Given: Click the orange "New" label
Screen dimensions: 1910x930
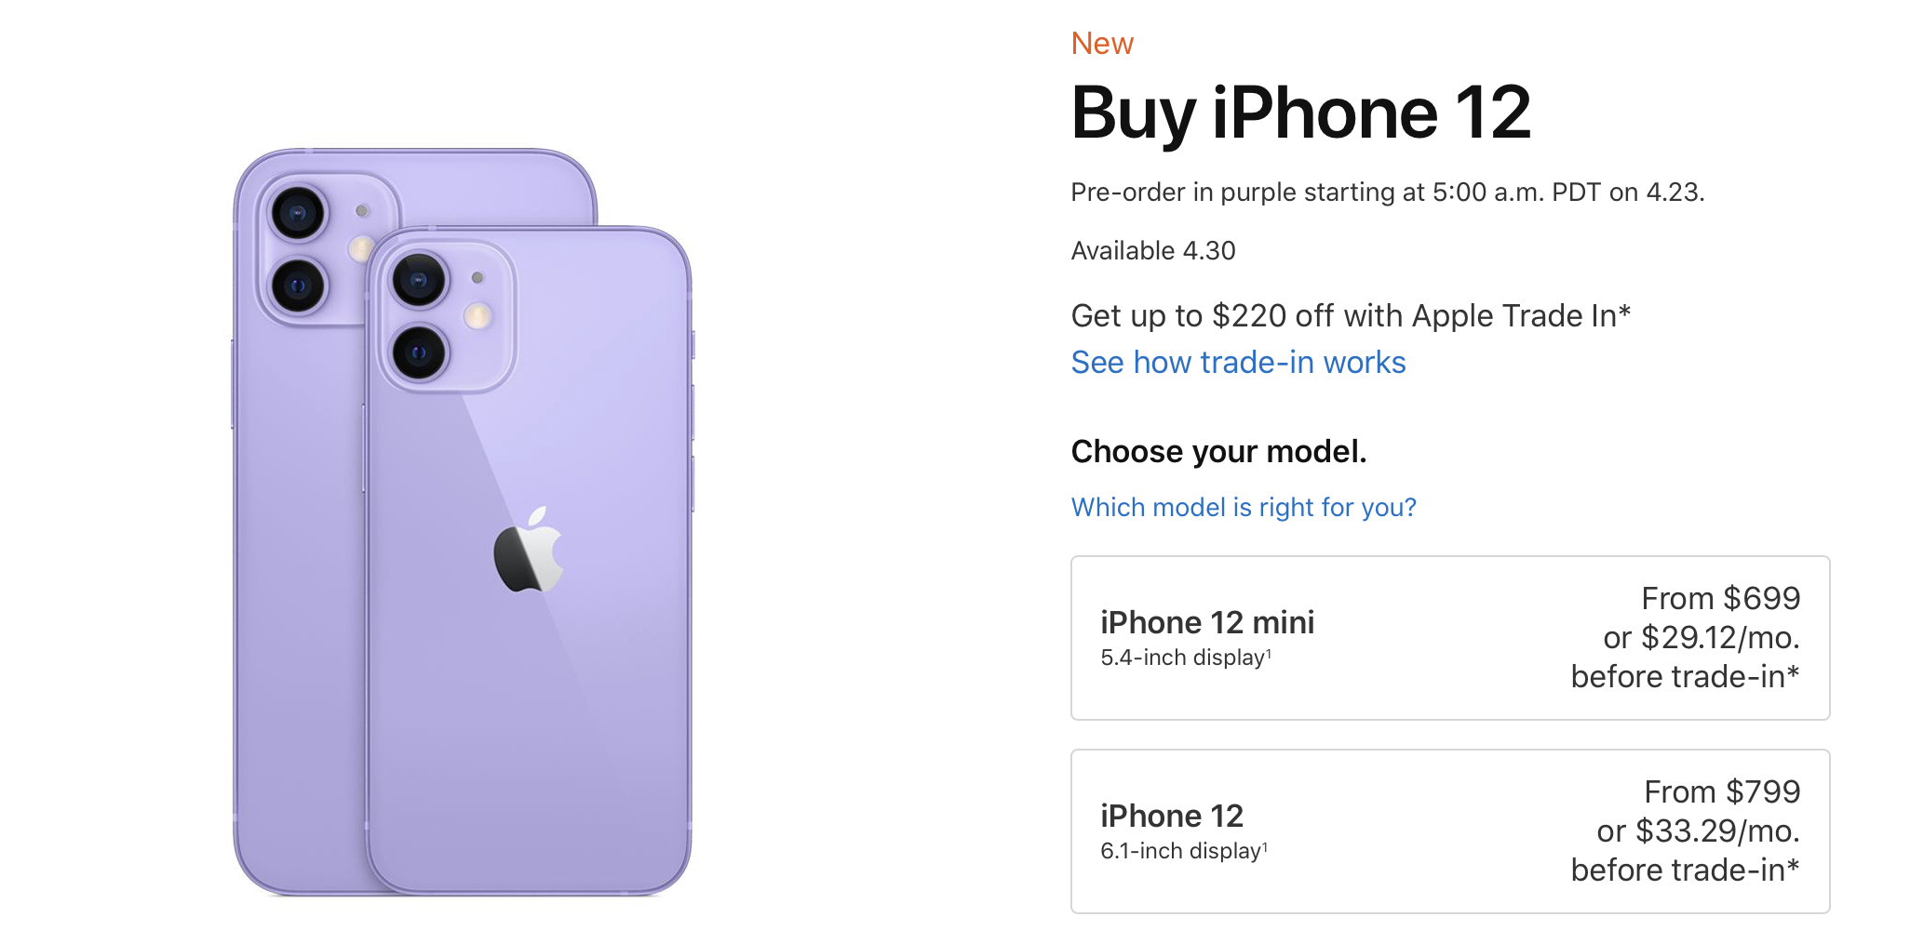Looking at the screenshot, I should (x=1102, y=44).
